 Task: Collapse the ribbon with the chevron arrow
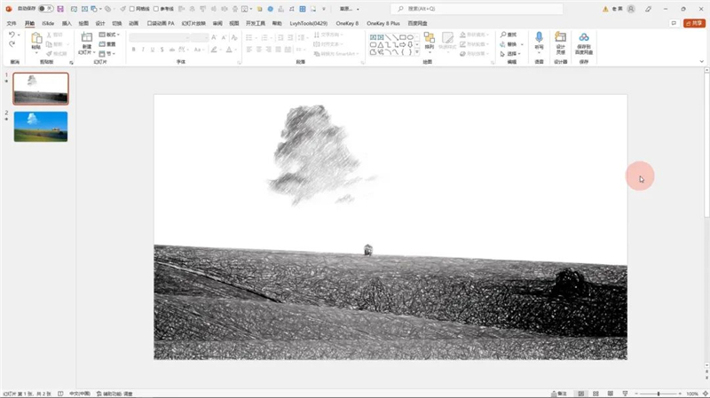click(701, 61)
